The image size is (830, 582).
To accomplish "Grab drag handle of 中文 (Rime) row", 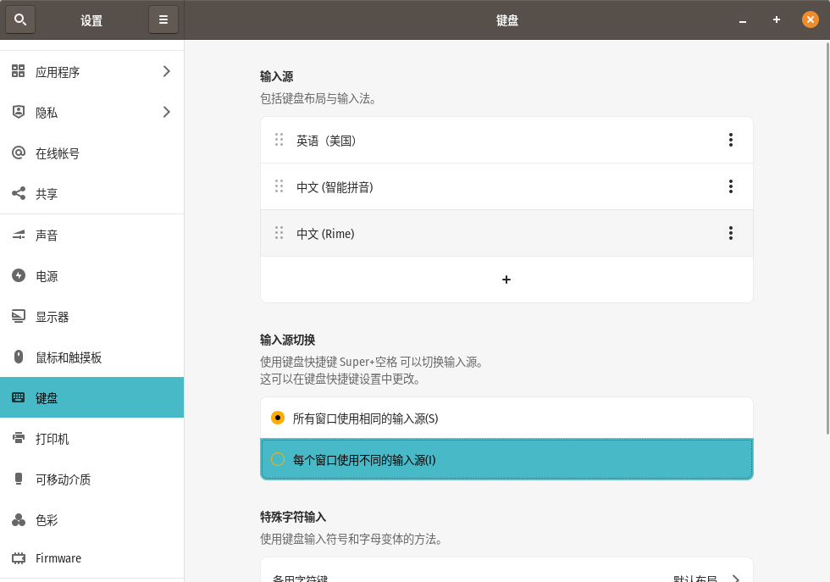I will tap(279, 232).
